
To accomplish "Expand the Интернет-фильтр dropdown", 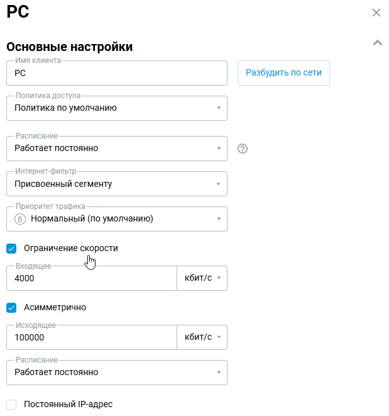I will click(x=116, y=184).
